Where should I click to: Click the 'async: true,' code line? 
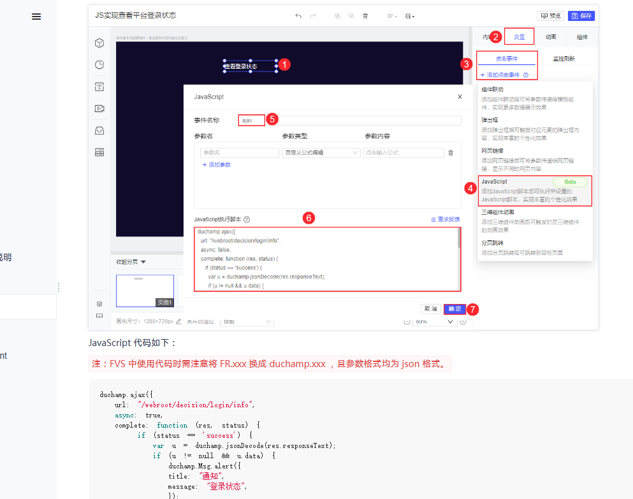(x=139, y=415)
